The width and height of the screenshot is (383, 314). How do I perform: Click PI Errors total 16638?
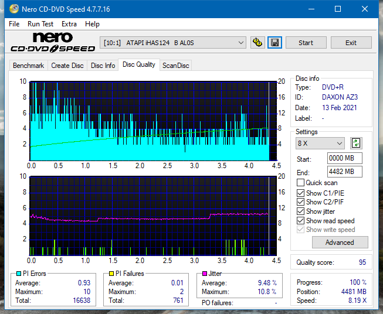(82, 301)
